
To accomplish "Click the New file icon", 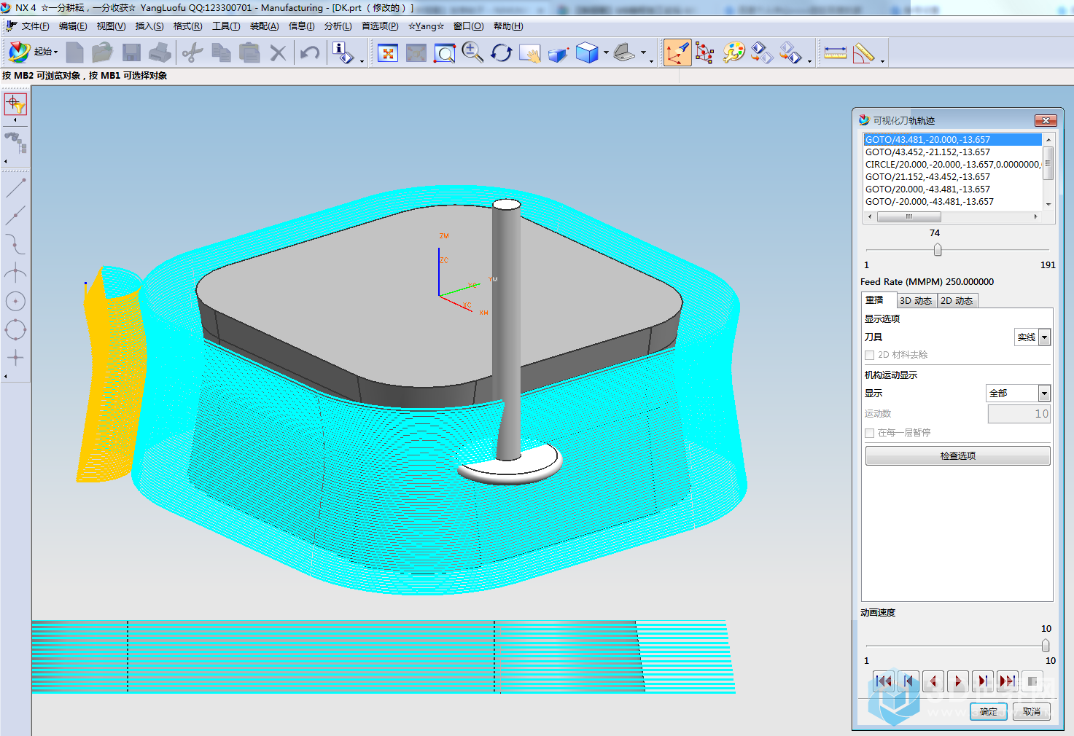I will (x=74, y=52).
